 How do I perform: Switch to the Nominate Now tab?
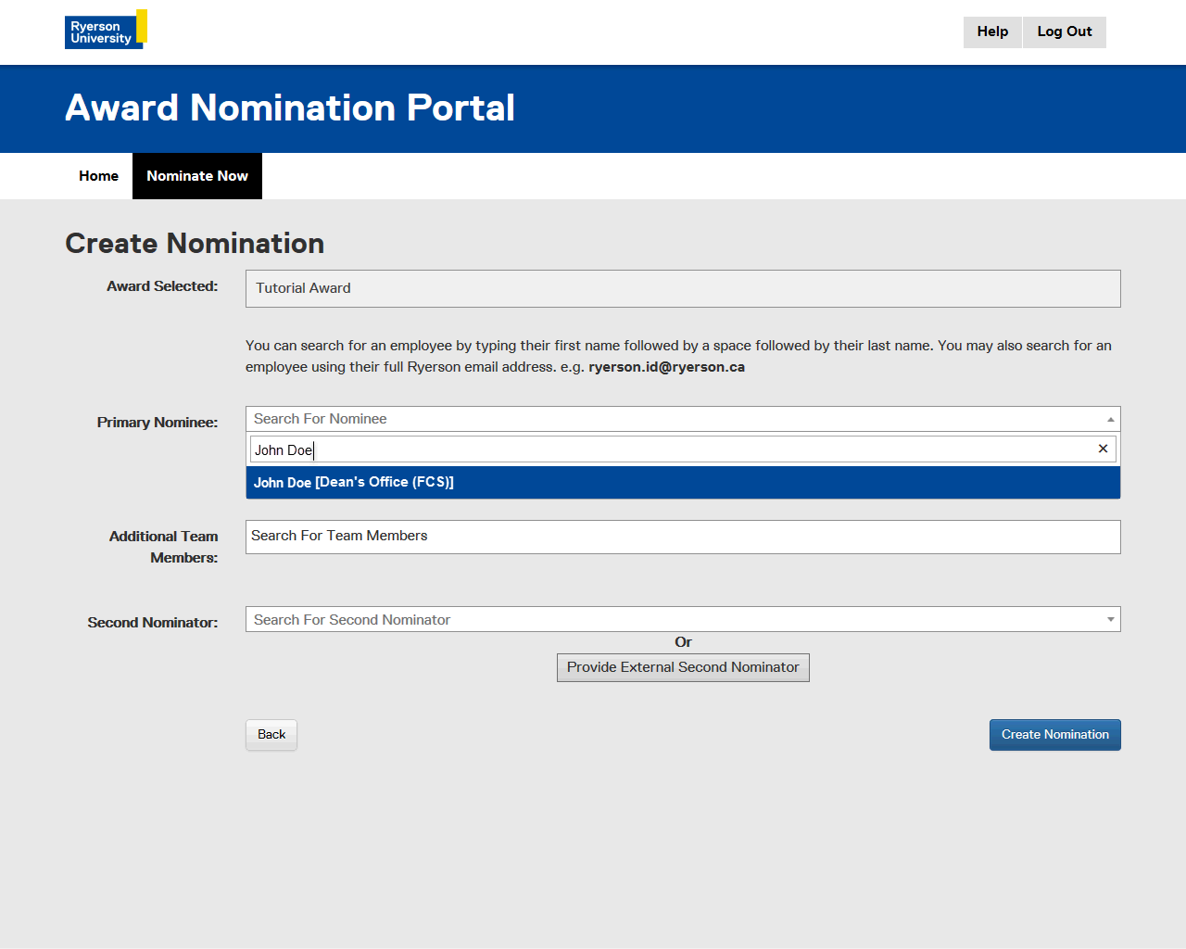tap(197, 176)
